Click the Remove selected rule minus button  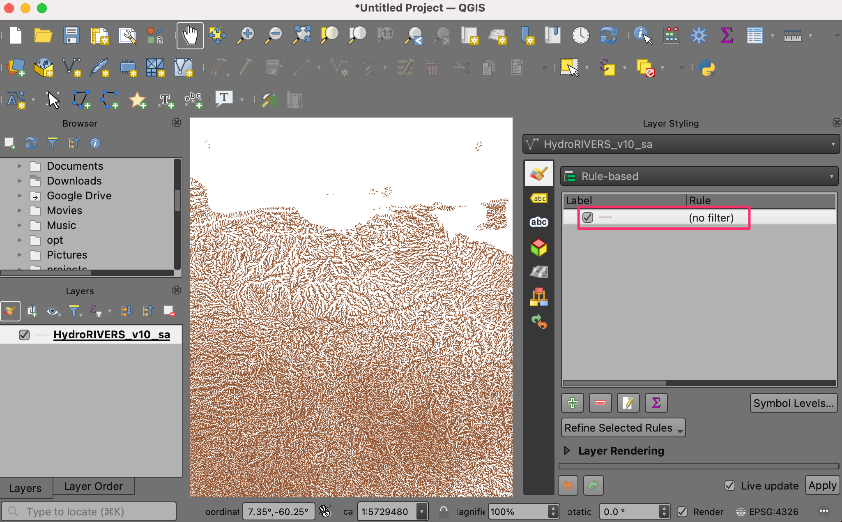coord(600,403)
